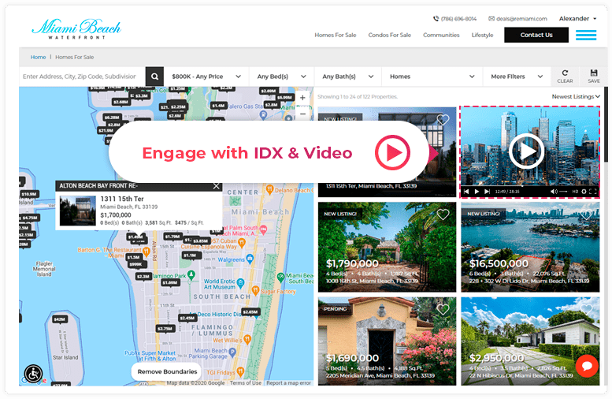
Task: Go to Home breadcrumb link
Action: pyautogui.click(x=39, y=57)
